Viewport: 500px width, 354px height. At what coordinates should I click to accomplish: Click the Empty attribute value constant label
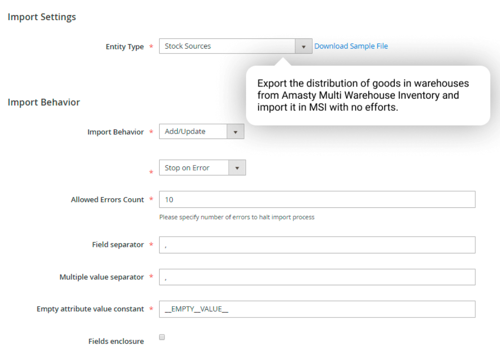[x=90, y=309]
